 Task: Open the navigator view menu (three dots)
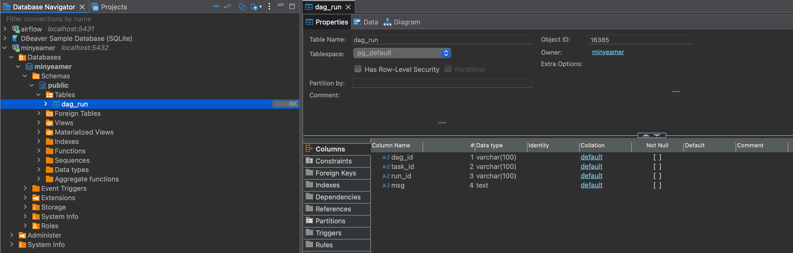click(269, 7)
